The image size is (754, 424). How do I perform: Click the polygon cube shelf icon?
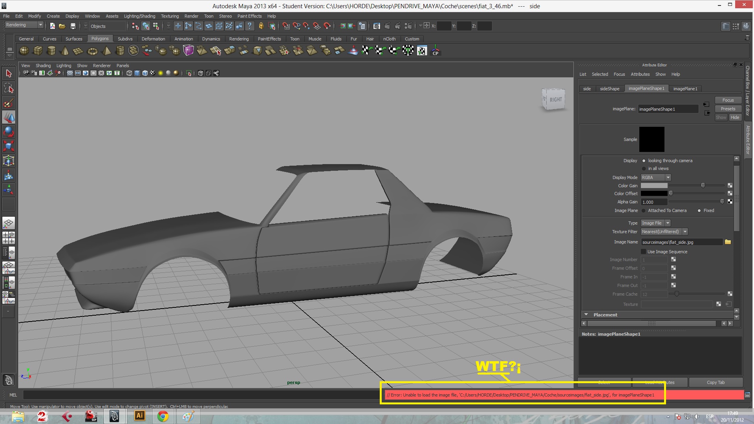tap(38, 51)
